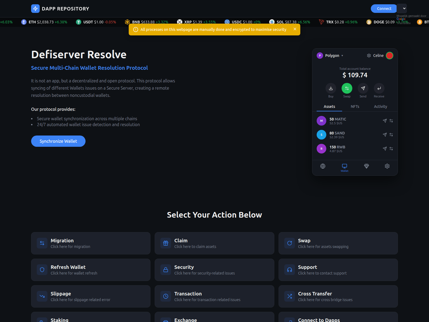
Task: Click the Slippage trending-down icon
Action: [42, 296]
